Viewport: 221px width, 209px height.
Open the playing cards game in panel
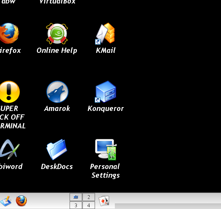point(104,201)
